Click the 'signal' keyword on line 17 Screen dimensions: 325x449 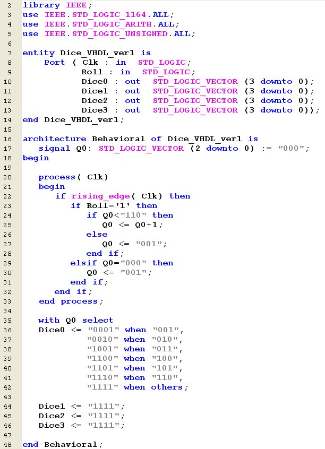point(55,148)
